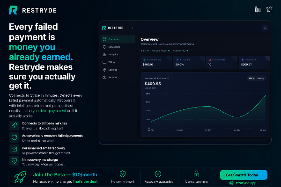The height and width of the screenshot is (187, 281).
Task: Click the chain link icon beside Connects to Stripe
Action: pyautogui.click(x=15, y=125)
